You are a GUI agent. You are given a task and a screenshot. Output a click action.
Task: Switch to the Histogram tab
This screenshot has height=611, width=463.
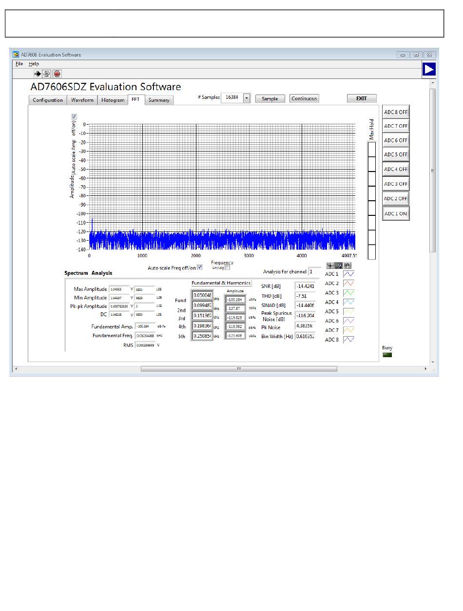pos(113,100)
